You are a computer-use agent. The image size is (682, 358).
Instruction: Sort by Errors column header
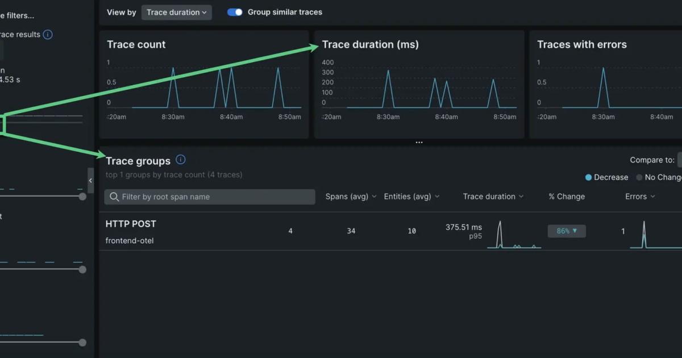coord(640,197)
